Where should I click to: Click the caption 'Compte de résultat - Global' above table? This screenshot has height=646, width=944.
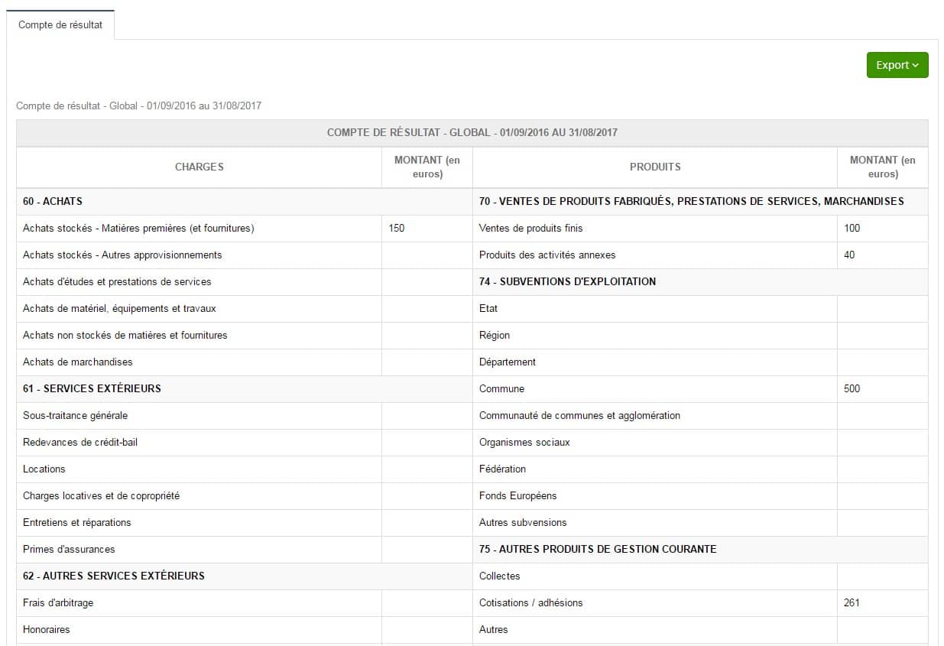[138, 106]
